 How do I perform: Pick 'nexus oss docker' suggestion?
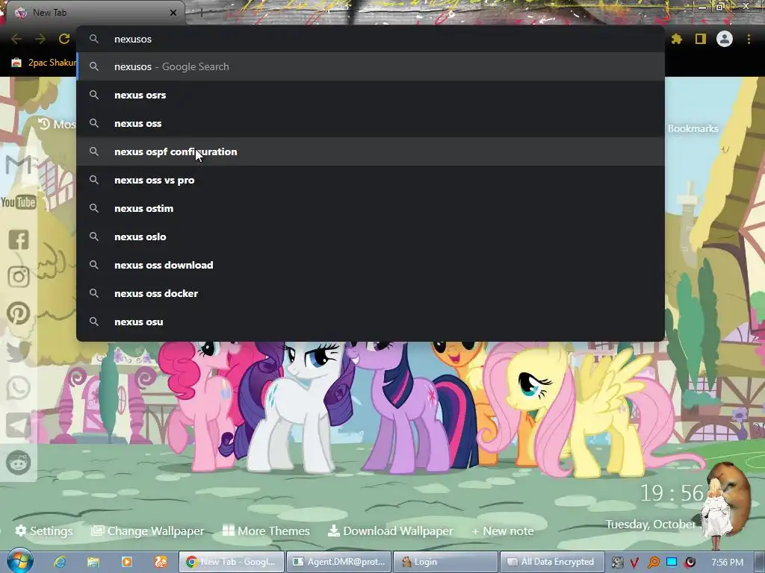371,292
